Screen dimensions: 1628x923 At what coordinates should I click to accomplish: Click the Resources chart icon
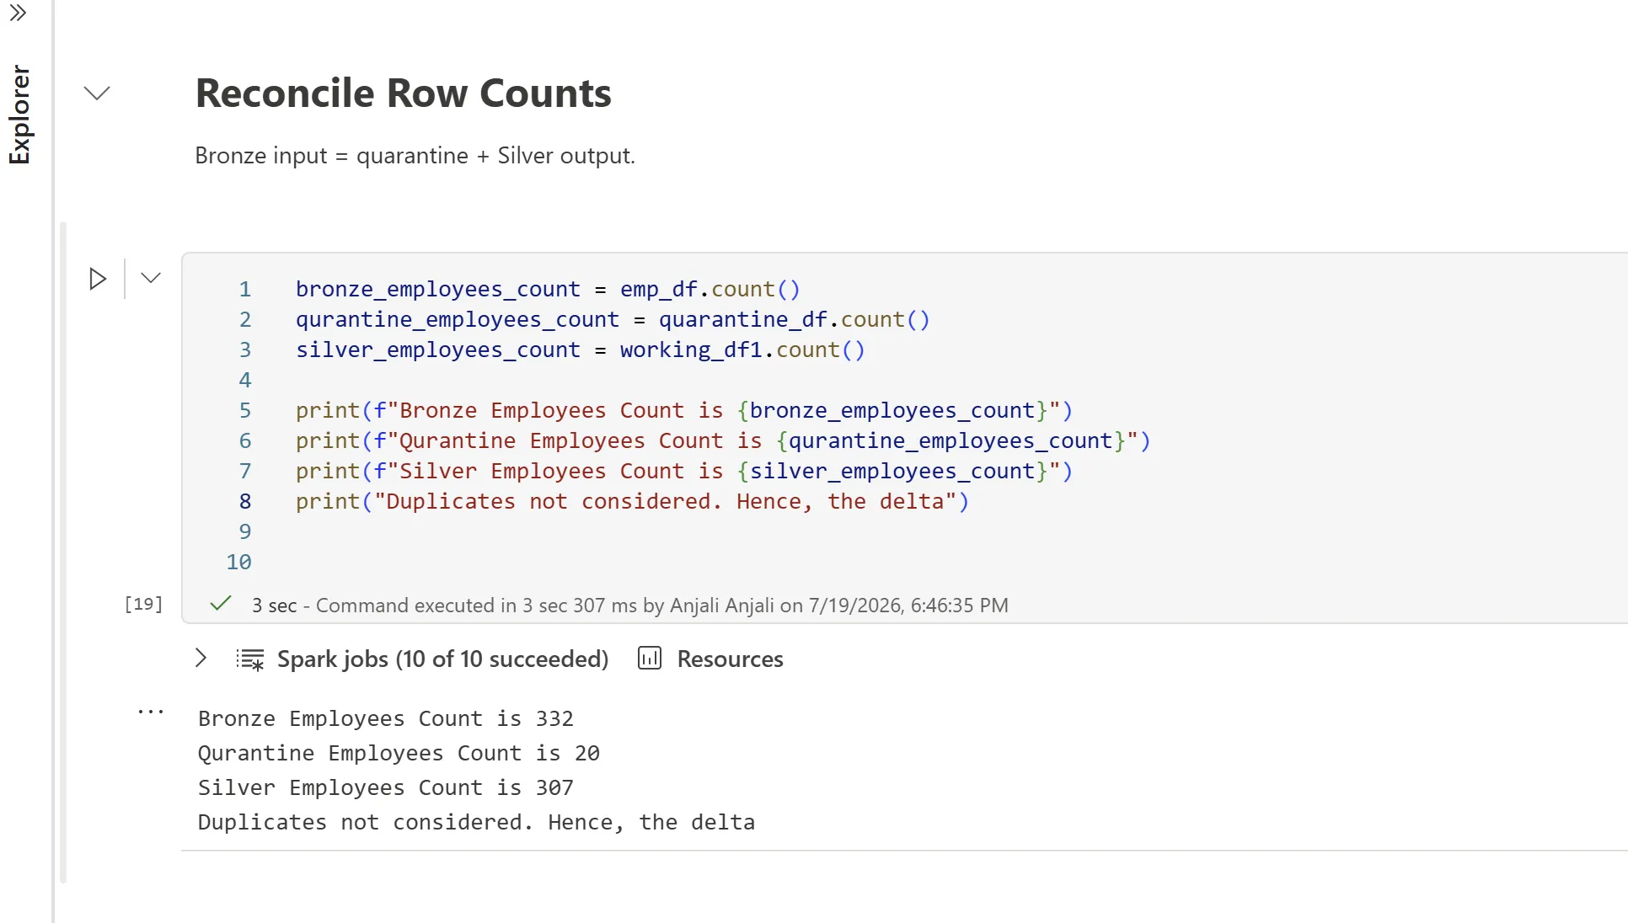pos(650,659)
